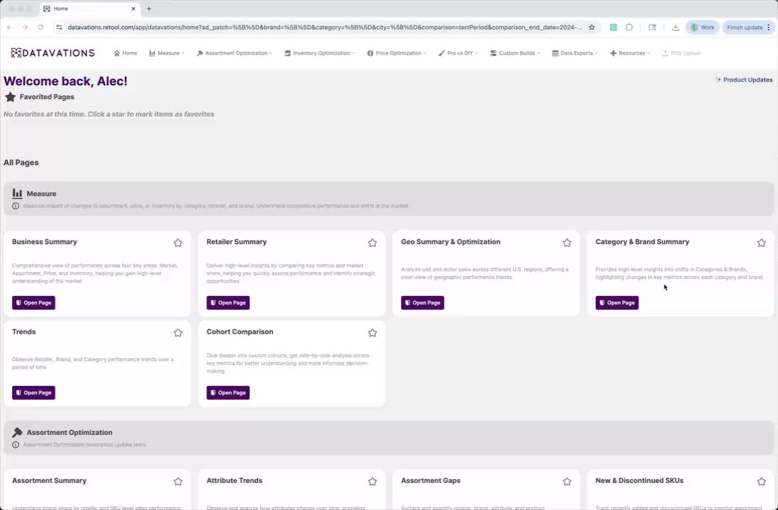Open Page for Geo Summary & Optimization

(422, 302)
